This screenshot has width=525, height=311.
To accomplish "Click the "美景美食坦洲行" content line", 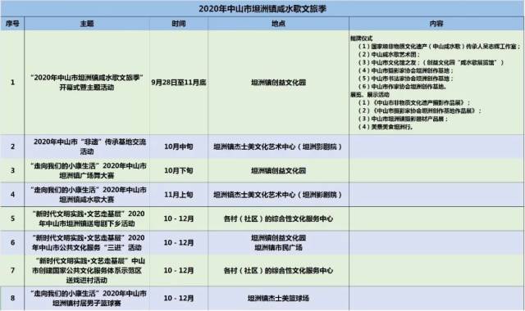I will click(386, 127).
